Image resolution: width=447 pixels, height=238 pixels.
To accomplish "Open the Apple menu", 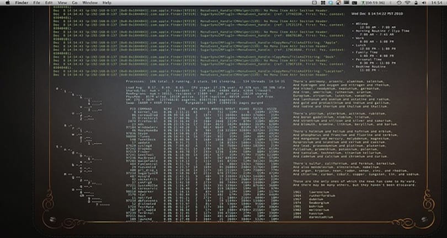I will pos(7,3).
